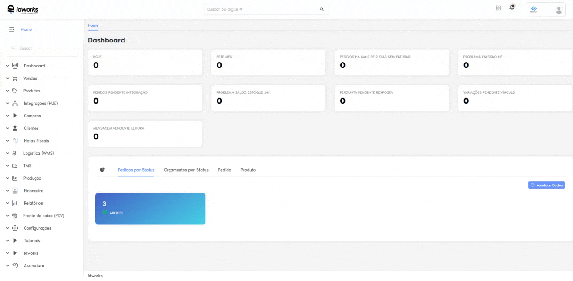This screenshot has width=573, height=281.
Task: Click the Vendas cart icon
Action: (15, 78)
